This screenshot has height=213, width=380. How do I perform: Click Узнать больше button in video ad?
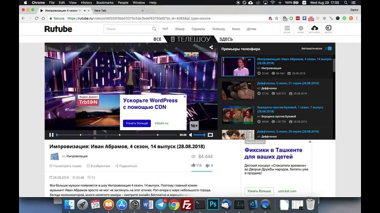point(137,123)
